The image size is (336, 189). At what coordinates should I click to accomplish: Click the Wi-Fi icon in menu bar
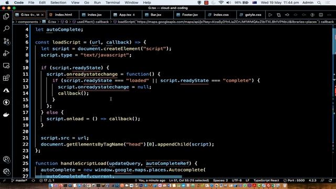pyautogui.click(x=221, y=3)
